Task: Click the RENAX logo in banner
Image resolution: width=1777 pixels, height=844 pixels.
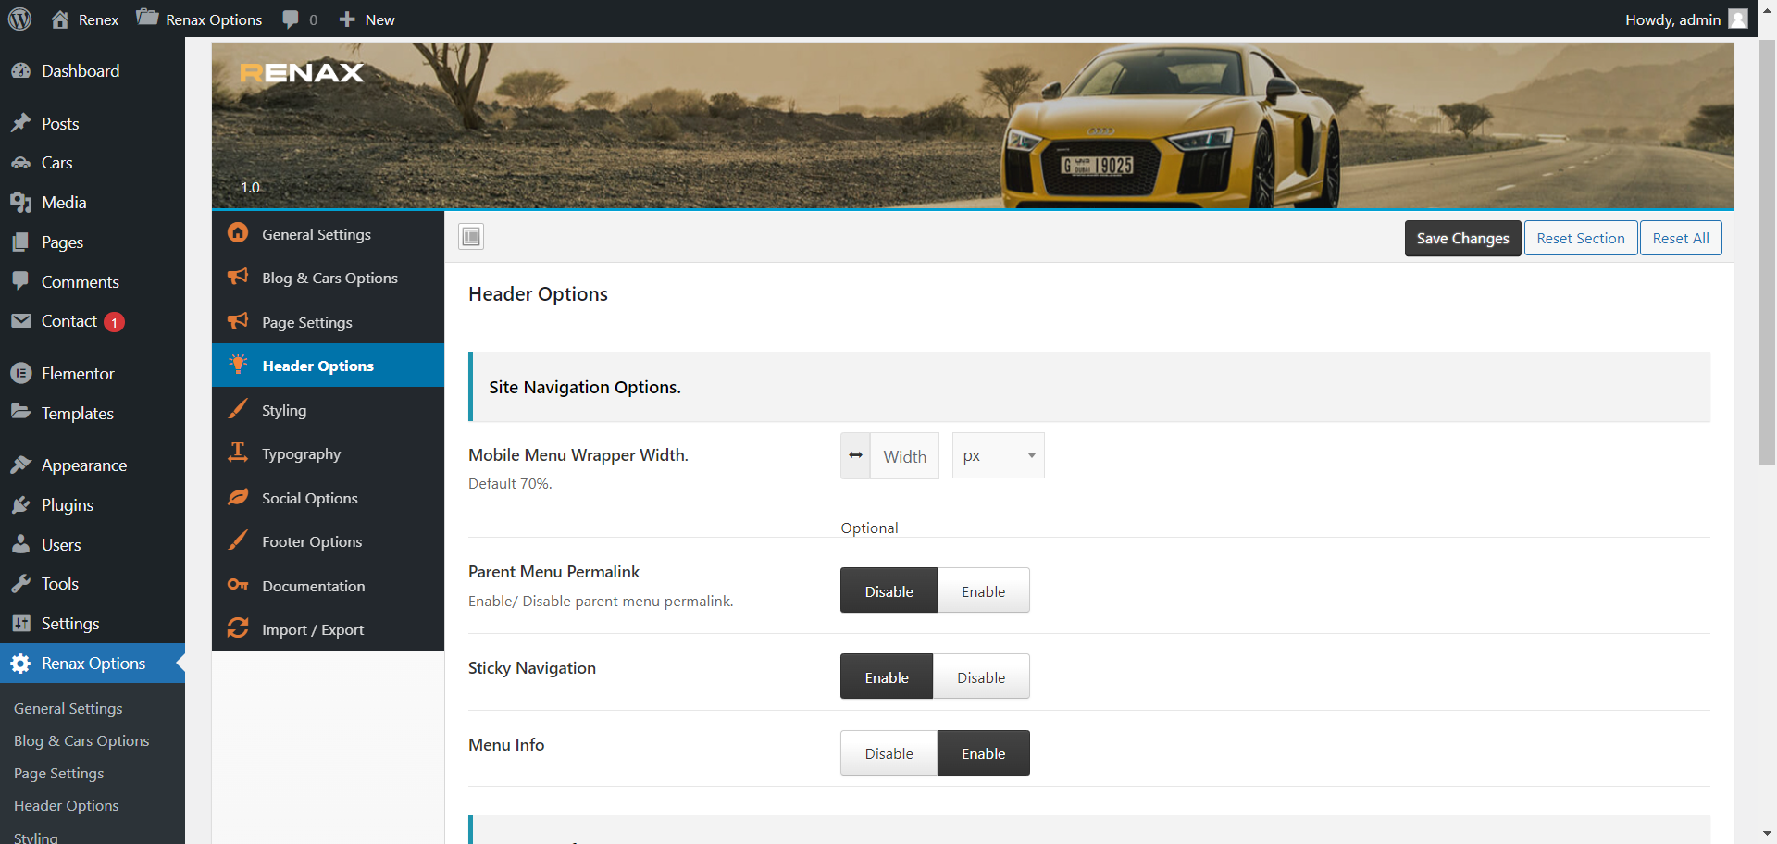Action: [302, 72]
